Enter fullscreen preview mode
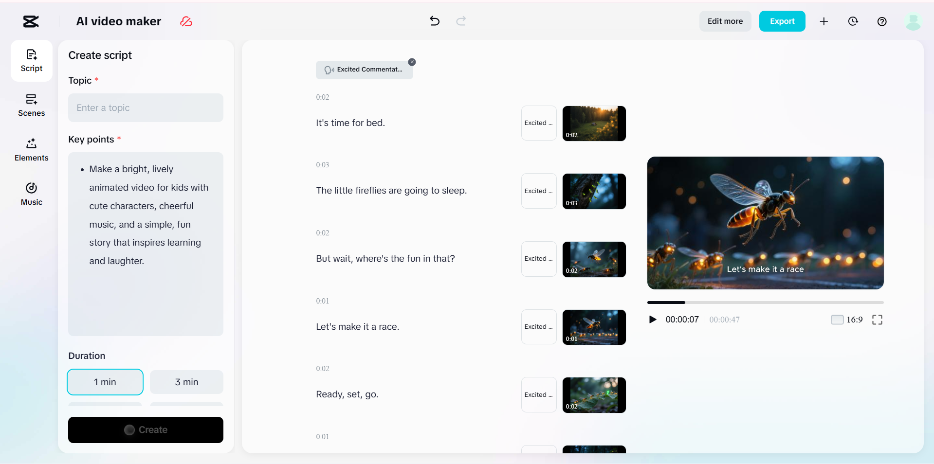The image size is (934, 464). [877, 320]
